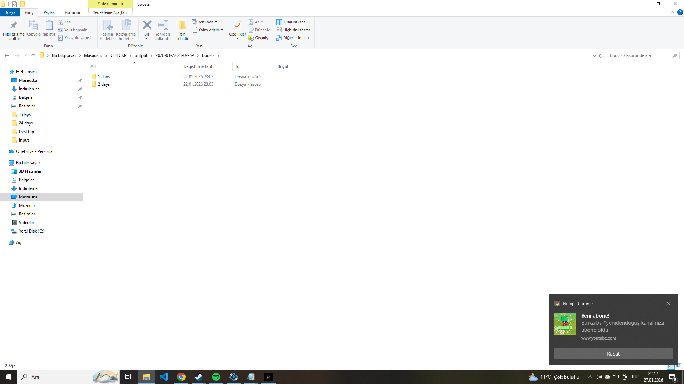Open Videolar in sidebar
This screenshot has height=384, width=684.
[26, 223]
